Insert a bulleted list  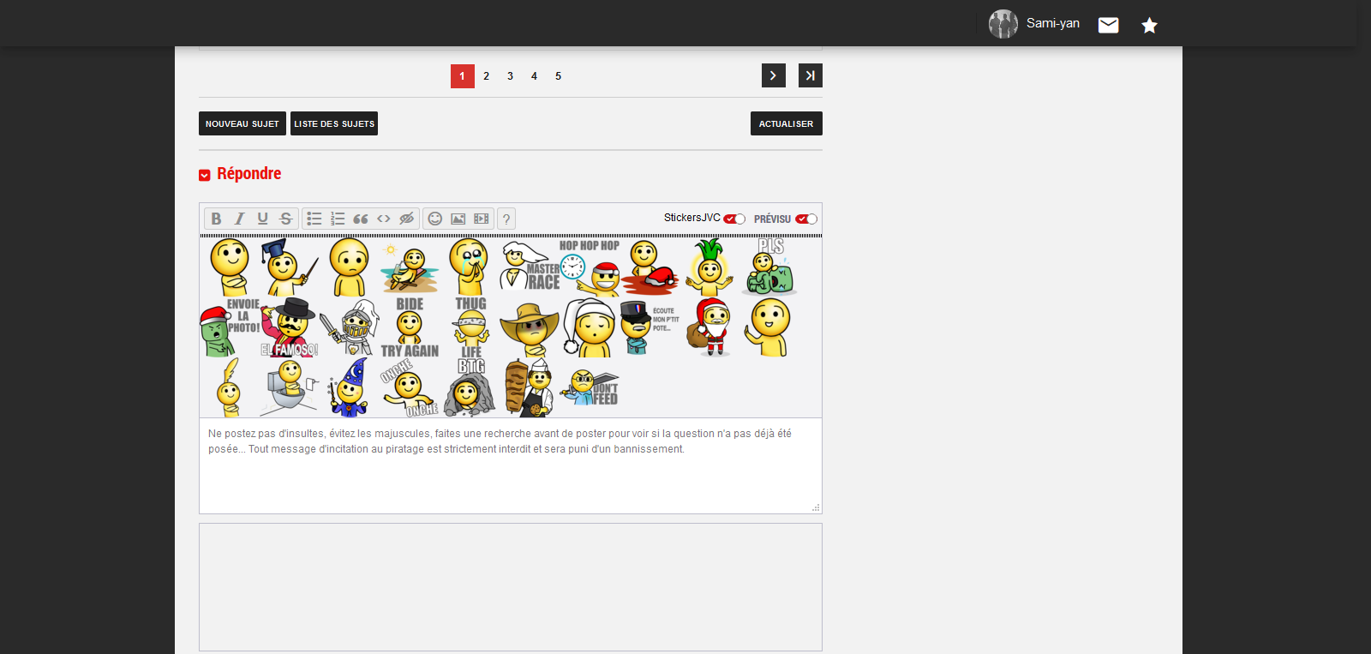click(x=314, y=219)
